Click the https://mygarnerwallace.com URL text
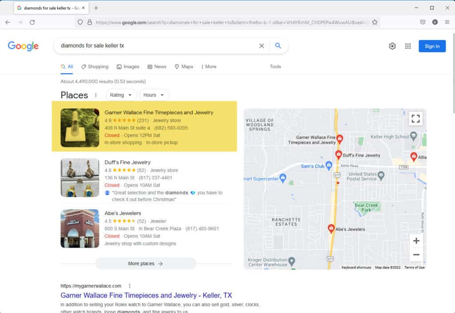Viewport: 455px width, 313px height. click(x=91, y=286)
